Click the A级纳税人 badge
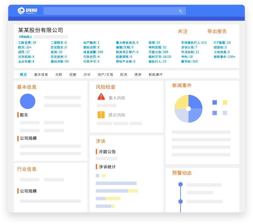Screen dimensions: 253x224 25,37
